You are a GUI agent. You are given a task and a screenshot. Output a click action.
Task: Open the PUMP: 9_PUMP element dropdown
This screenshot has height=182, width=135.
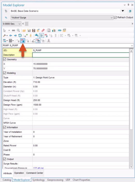[x=68, y=45]
